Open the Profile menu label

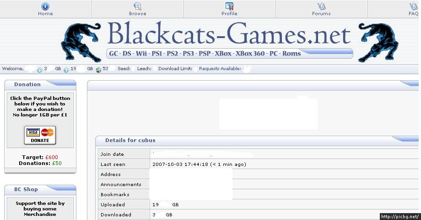(x=229, y=13)
